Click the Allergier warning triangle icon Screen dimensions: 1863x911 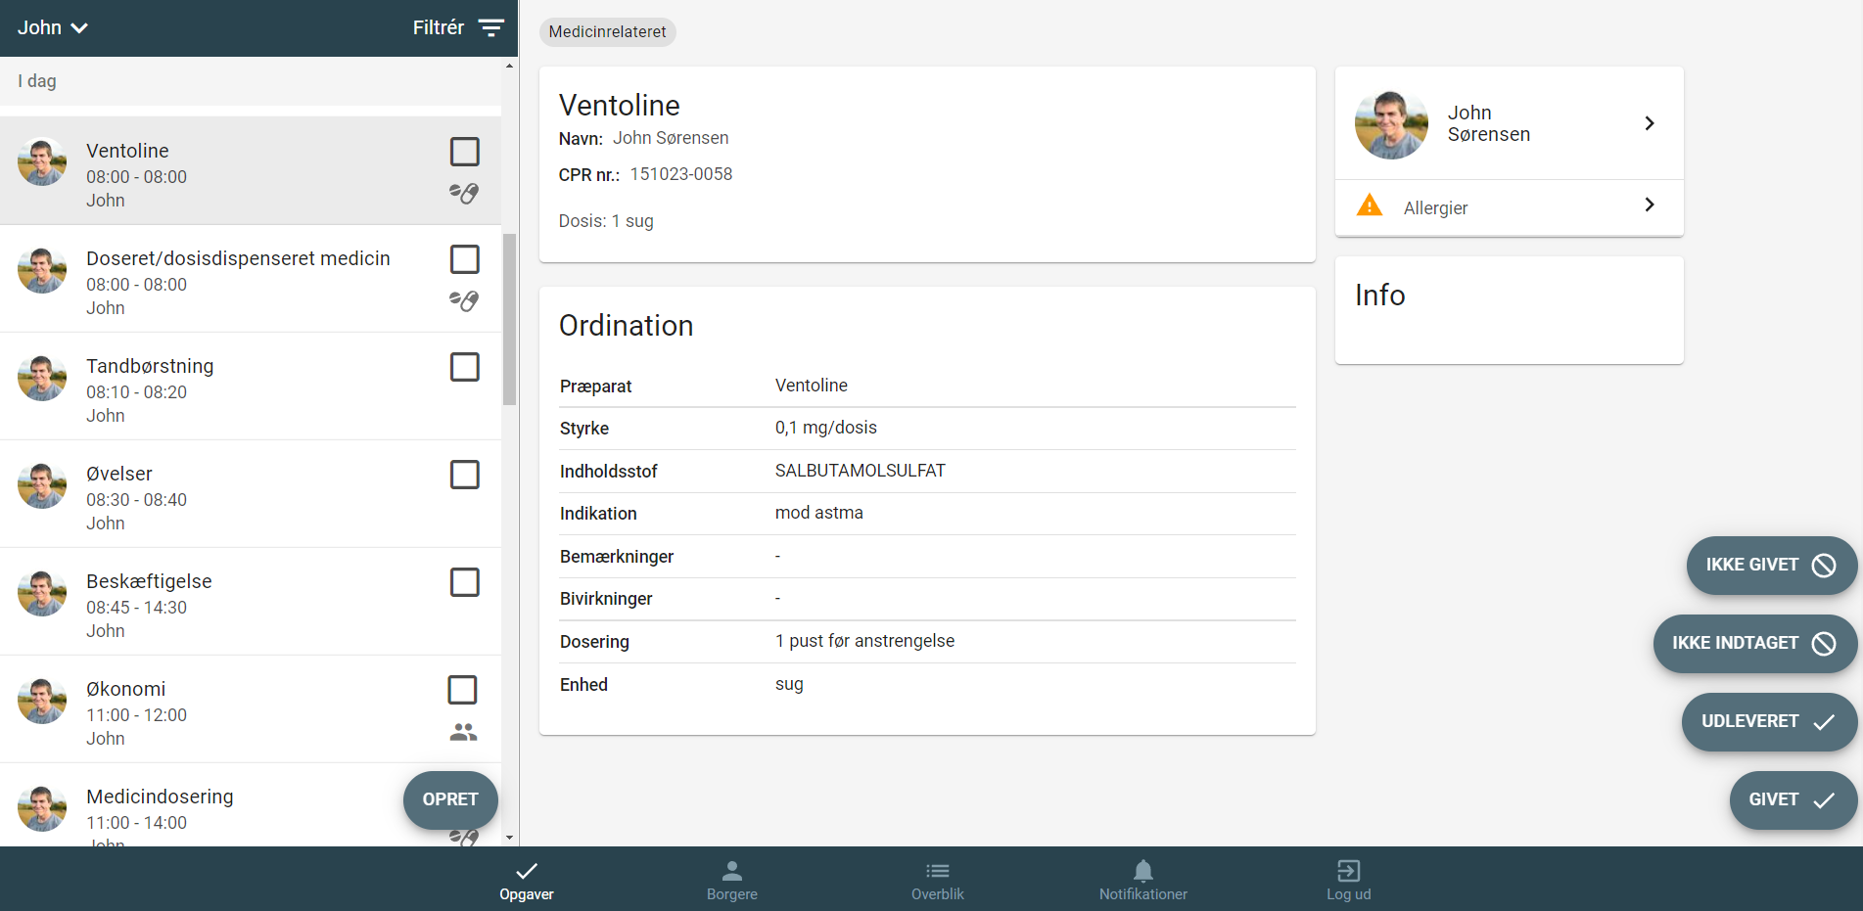(x=1370, y=205)
